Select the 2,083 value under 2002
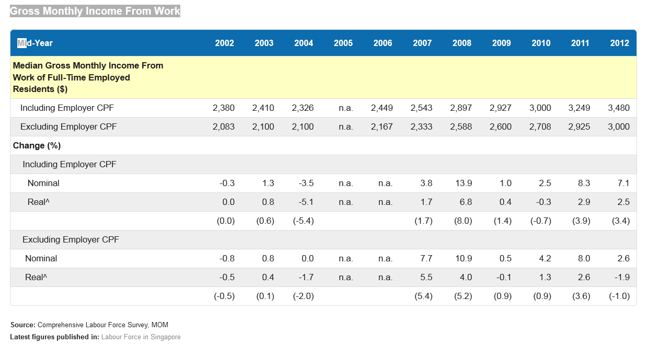The image size is (648, 345). click(x=224, y=126)
